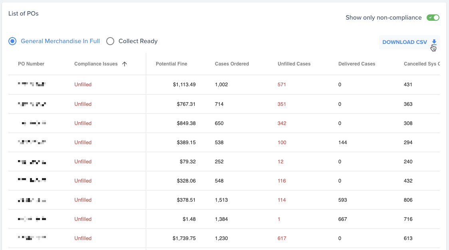Image resolution: width=449 pixels, height=250 pixels.
Task: Click the download arrow icon beside Download CSV
Action: [x=434, y=42]
